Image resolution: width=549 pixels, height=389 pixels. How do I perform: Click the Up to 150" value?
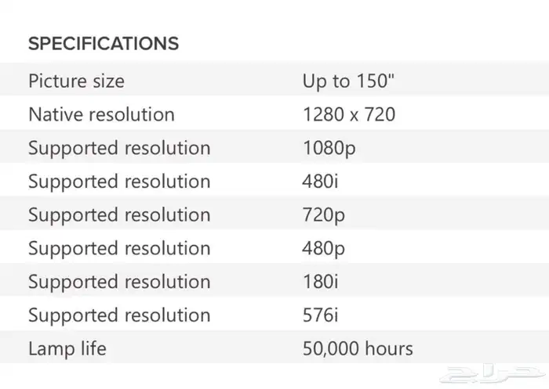348,81
